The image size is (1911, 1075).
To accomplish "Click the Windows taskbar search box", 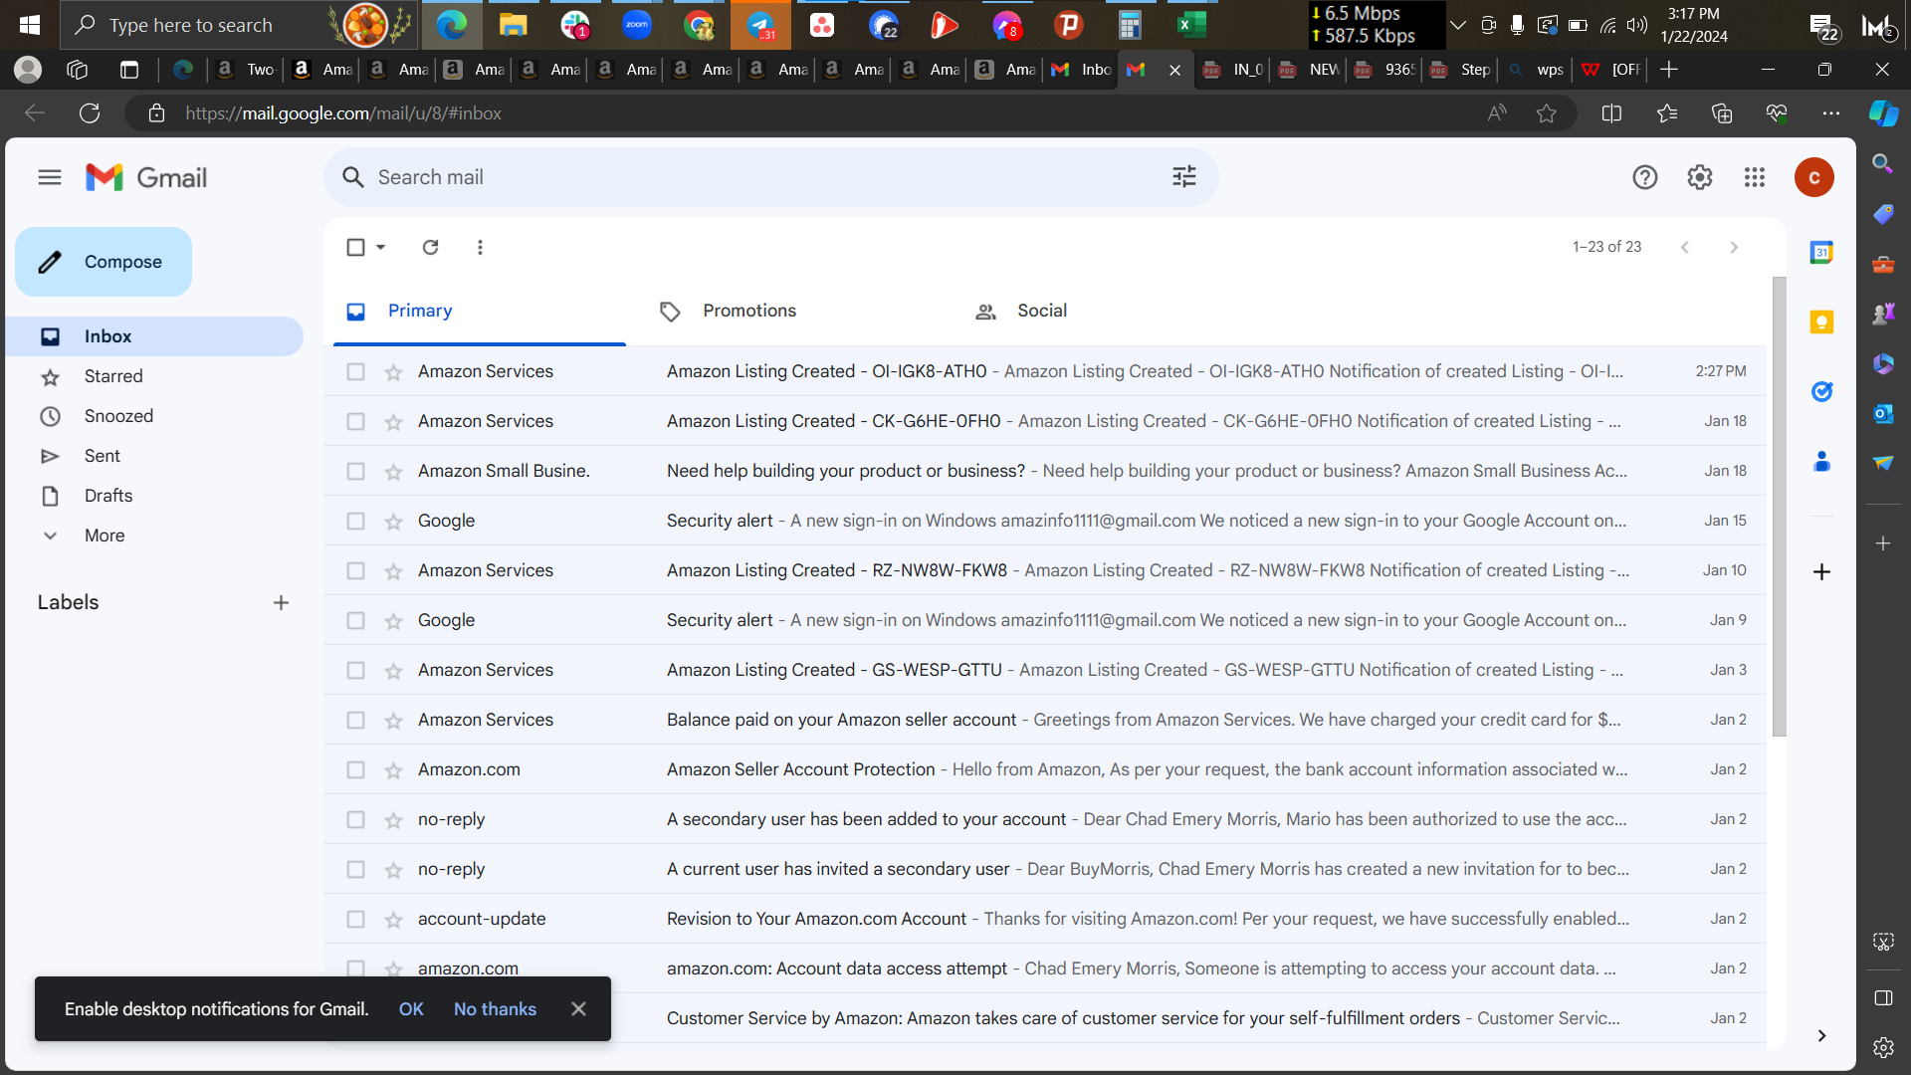I will click(239, 25).
